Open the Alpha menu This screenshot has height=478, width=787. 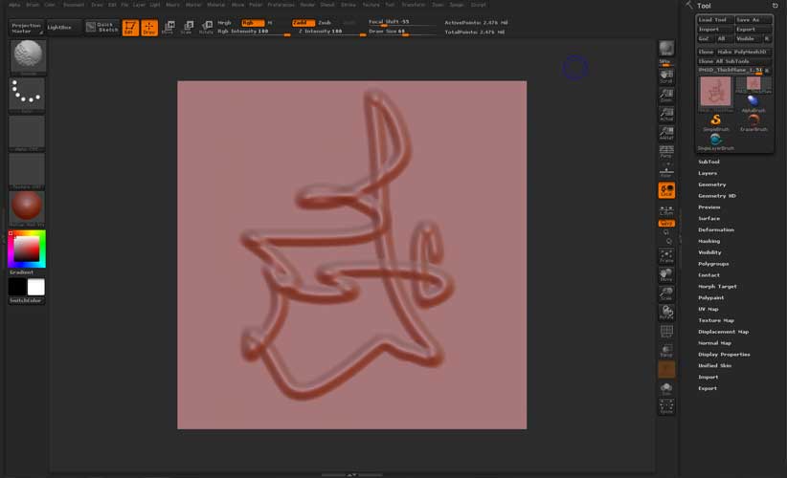pyautogui.click(x=14, y=5)
